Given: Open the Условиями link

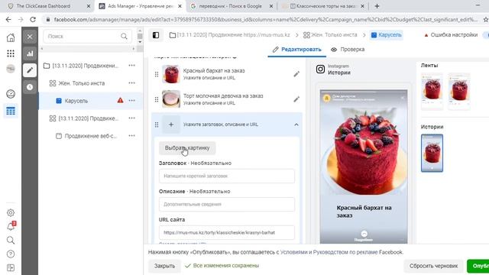Looking at the screenshot, I should 293,252.
